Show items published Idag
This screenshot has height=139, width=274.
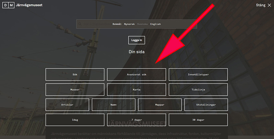click(75, 120)
